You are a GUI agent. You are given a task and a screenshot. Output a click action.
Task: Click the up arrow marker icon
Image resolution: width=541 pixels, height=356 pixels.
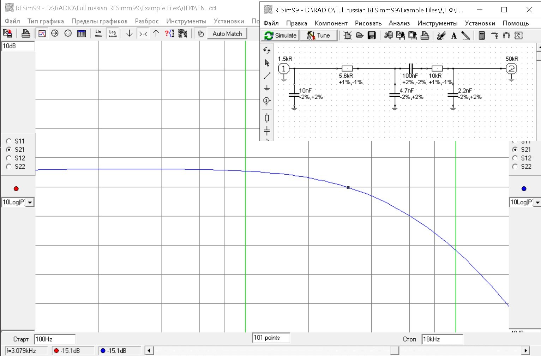156,34
